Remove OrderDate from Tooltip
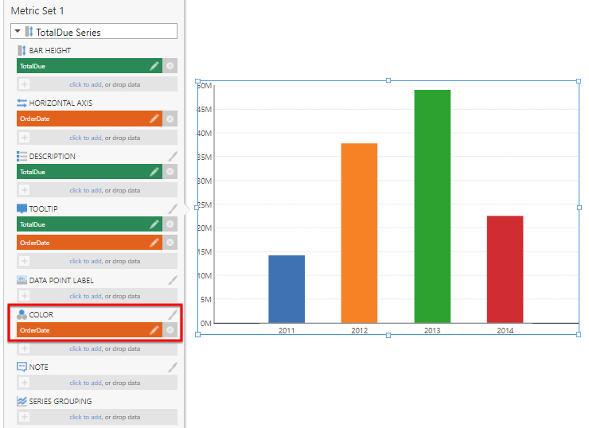The height and width of the screenshot is (428, 589). point(170,243)
